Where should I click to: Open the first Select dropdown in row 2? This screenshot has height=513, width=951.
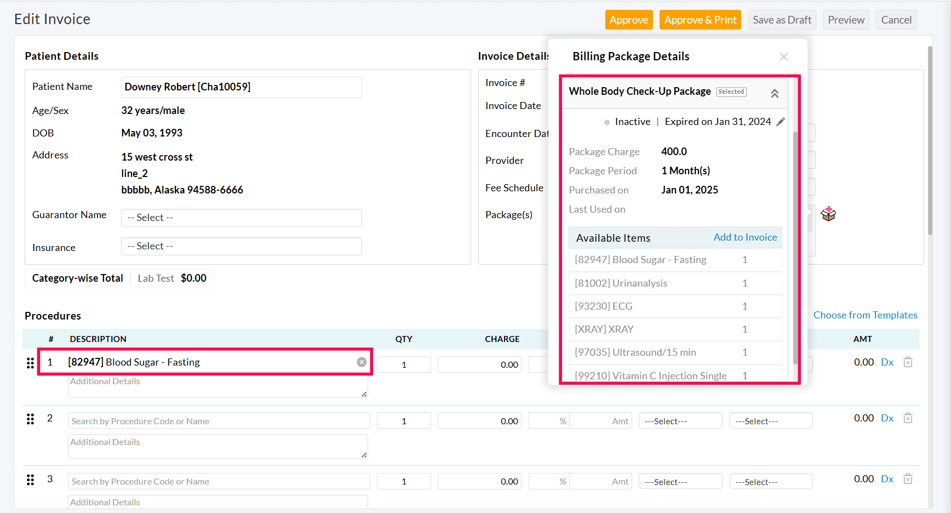(680, 421)
